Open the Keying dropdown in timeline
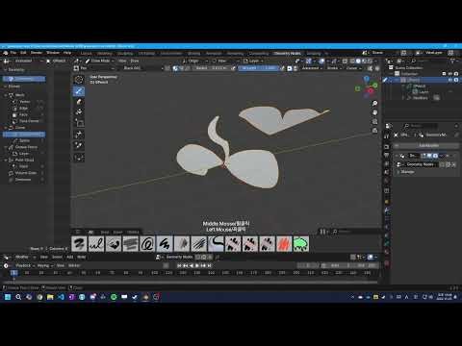Screen dimensions: 462x346 click(45, 265)
